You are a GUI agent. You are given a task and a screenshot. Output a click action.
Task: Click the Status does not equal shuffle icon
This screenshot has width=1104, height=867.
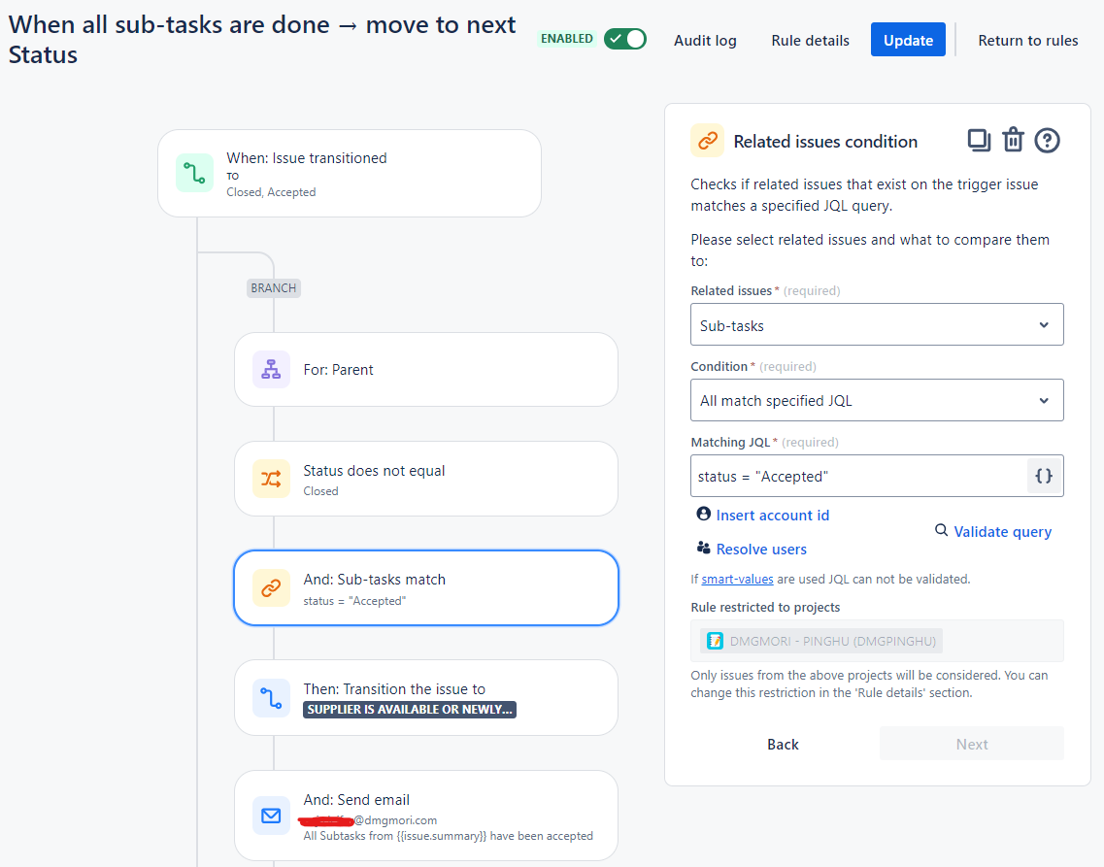[271, 480]
